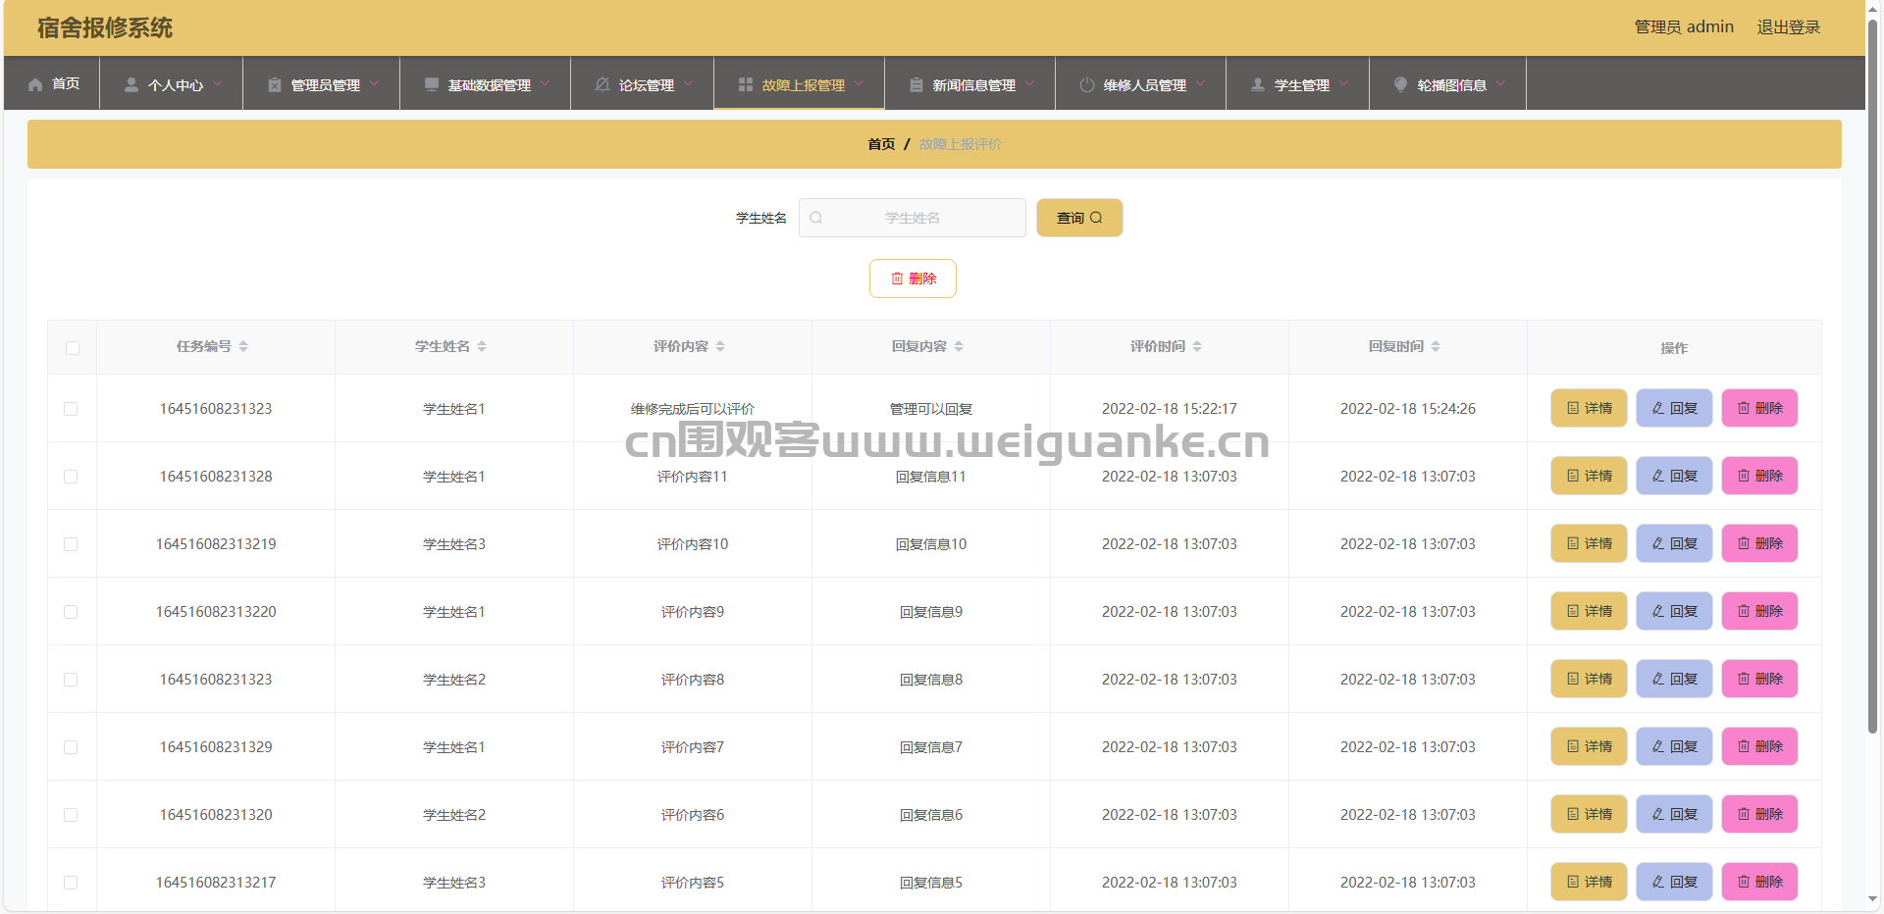Sort 回复内容 column using its sort arrows
1884x914 pixels.
click(959, 346)
